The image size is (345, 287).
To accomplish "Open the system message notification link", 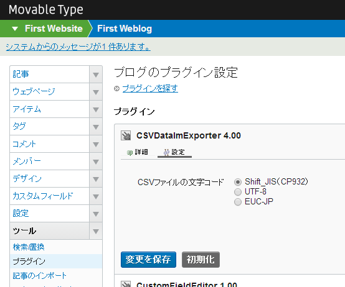I will pos(78,47).
